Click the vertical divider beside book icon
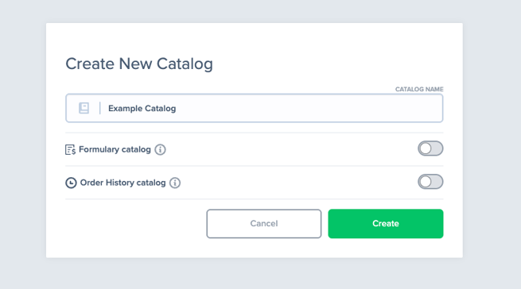The height and width of the screenshot is (289, 521). 100,108
